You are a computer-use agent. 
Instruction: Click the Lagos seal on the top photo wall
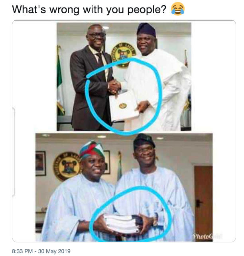click(x=124, y=55)
